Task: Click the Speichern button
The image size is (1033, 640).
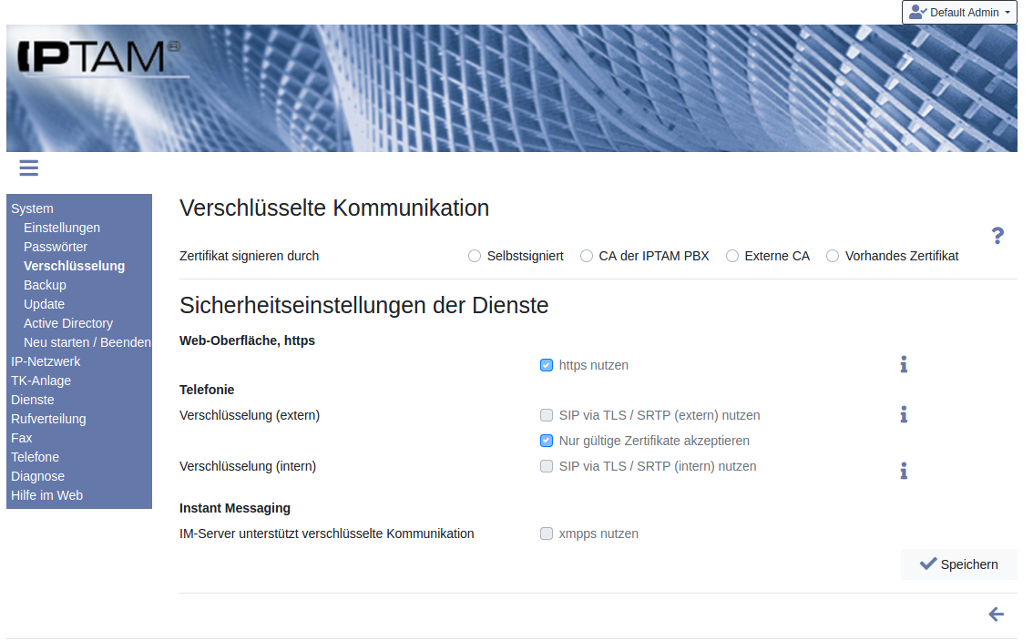Action: tap(958, 564)
